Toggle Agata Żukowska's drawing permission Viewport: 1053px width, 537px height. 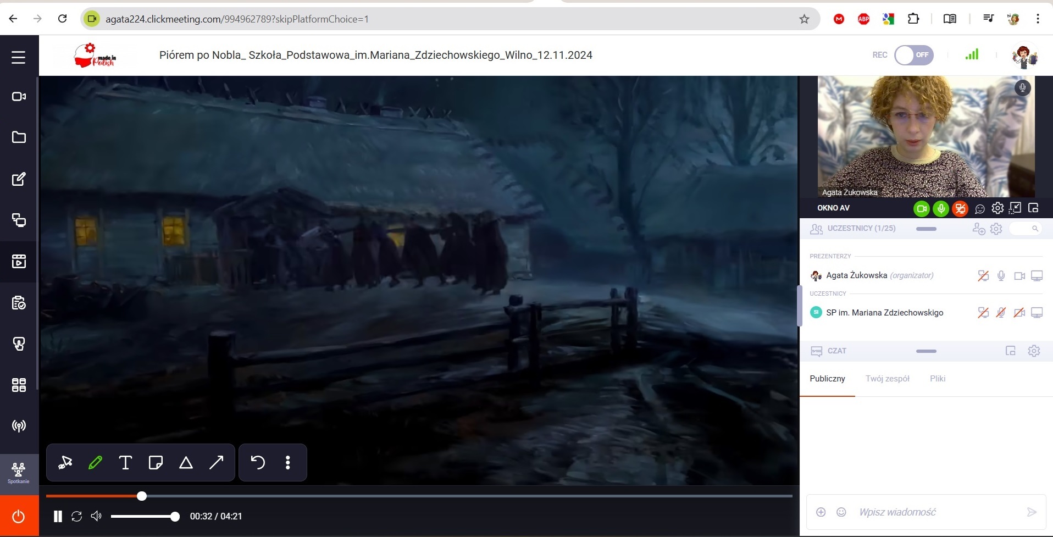(983, 276)
